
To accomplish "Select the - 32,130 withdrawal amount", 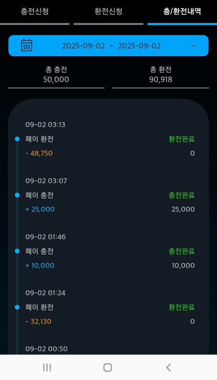I will [38, 321].
